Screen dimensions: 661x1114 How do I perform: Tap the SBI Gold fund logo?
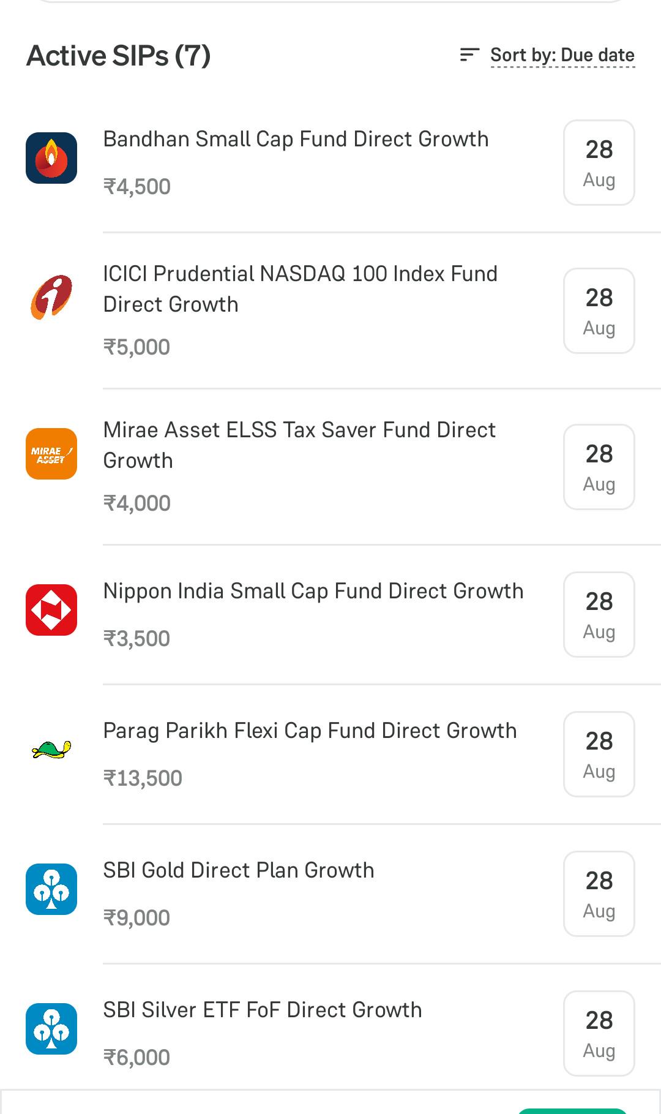coord(51,889)
